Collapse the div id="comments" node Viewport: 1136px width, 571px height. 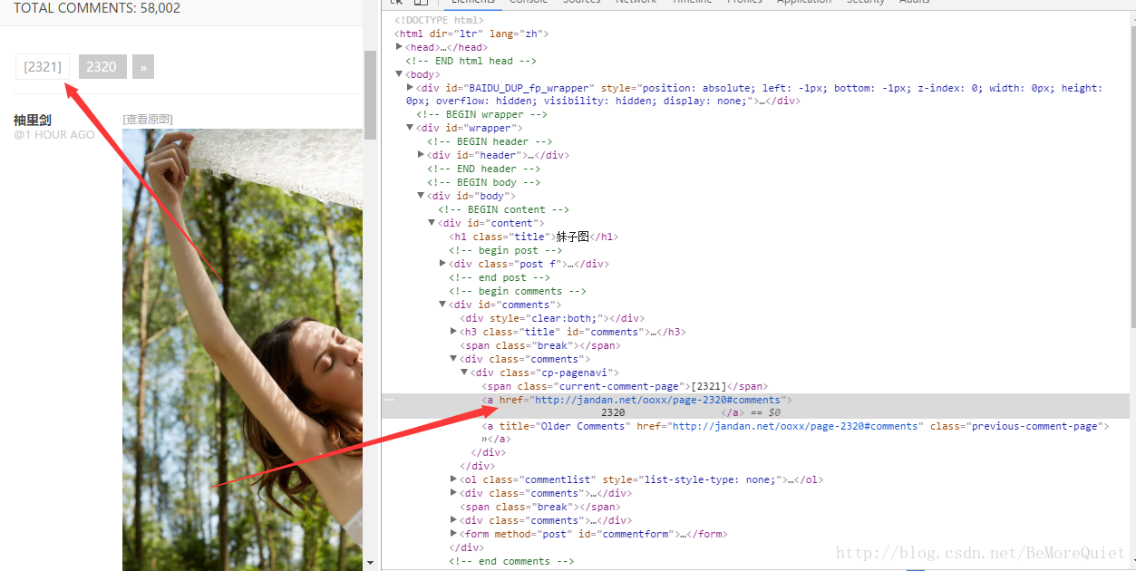pyautogui.click(x=442, y=305)
